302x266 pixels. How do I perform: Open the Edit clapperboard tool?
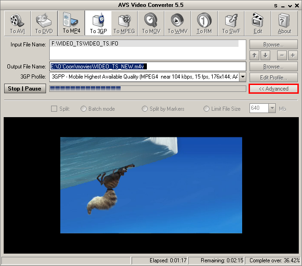click(x=258, y=23)
